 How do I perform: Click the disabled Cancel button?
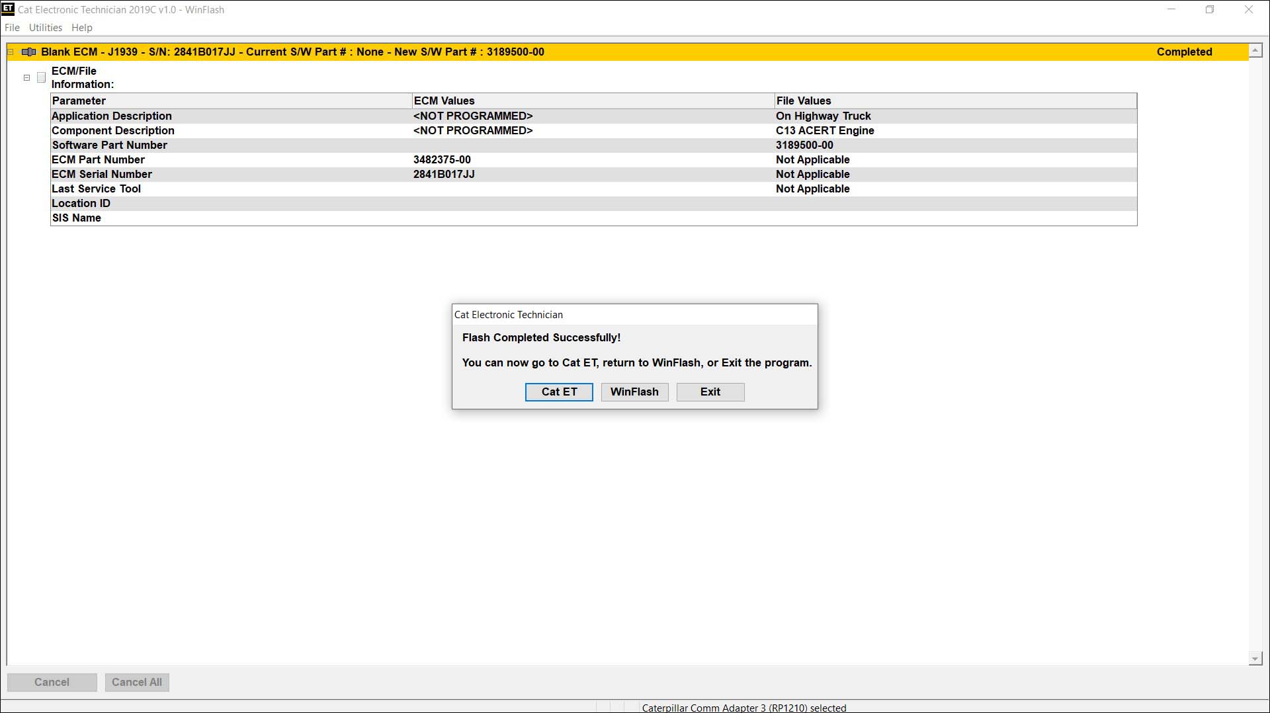52,682
